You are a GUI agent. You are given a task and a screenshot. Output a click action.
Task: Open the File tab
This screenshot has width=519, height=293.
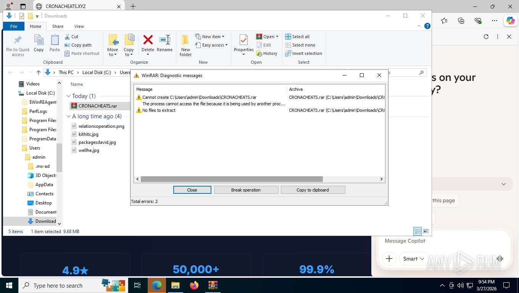pyautogui.click(x=14, y=26)
